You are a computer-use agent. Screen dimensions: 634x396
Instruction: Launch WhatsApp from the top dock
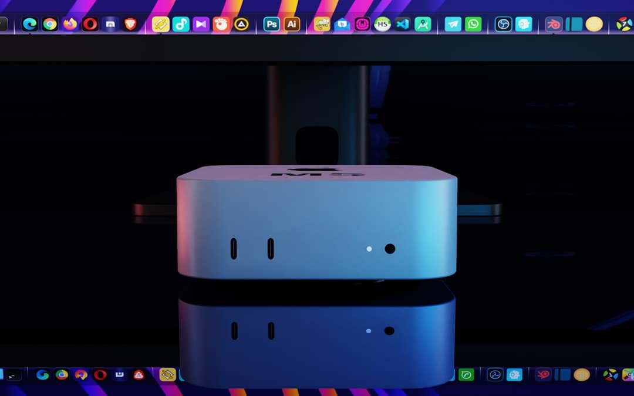coord(473,24)
